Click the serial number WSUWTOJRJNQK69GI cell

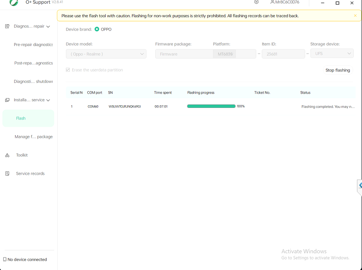tap(125, 107)
